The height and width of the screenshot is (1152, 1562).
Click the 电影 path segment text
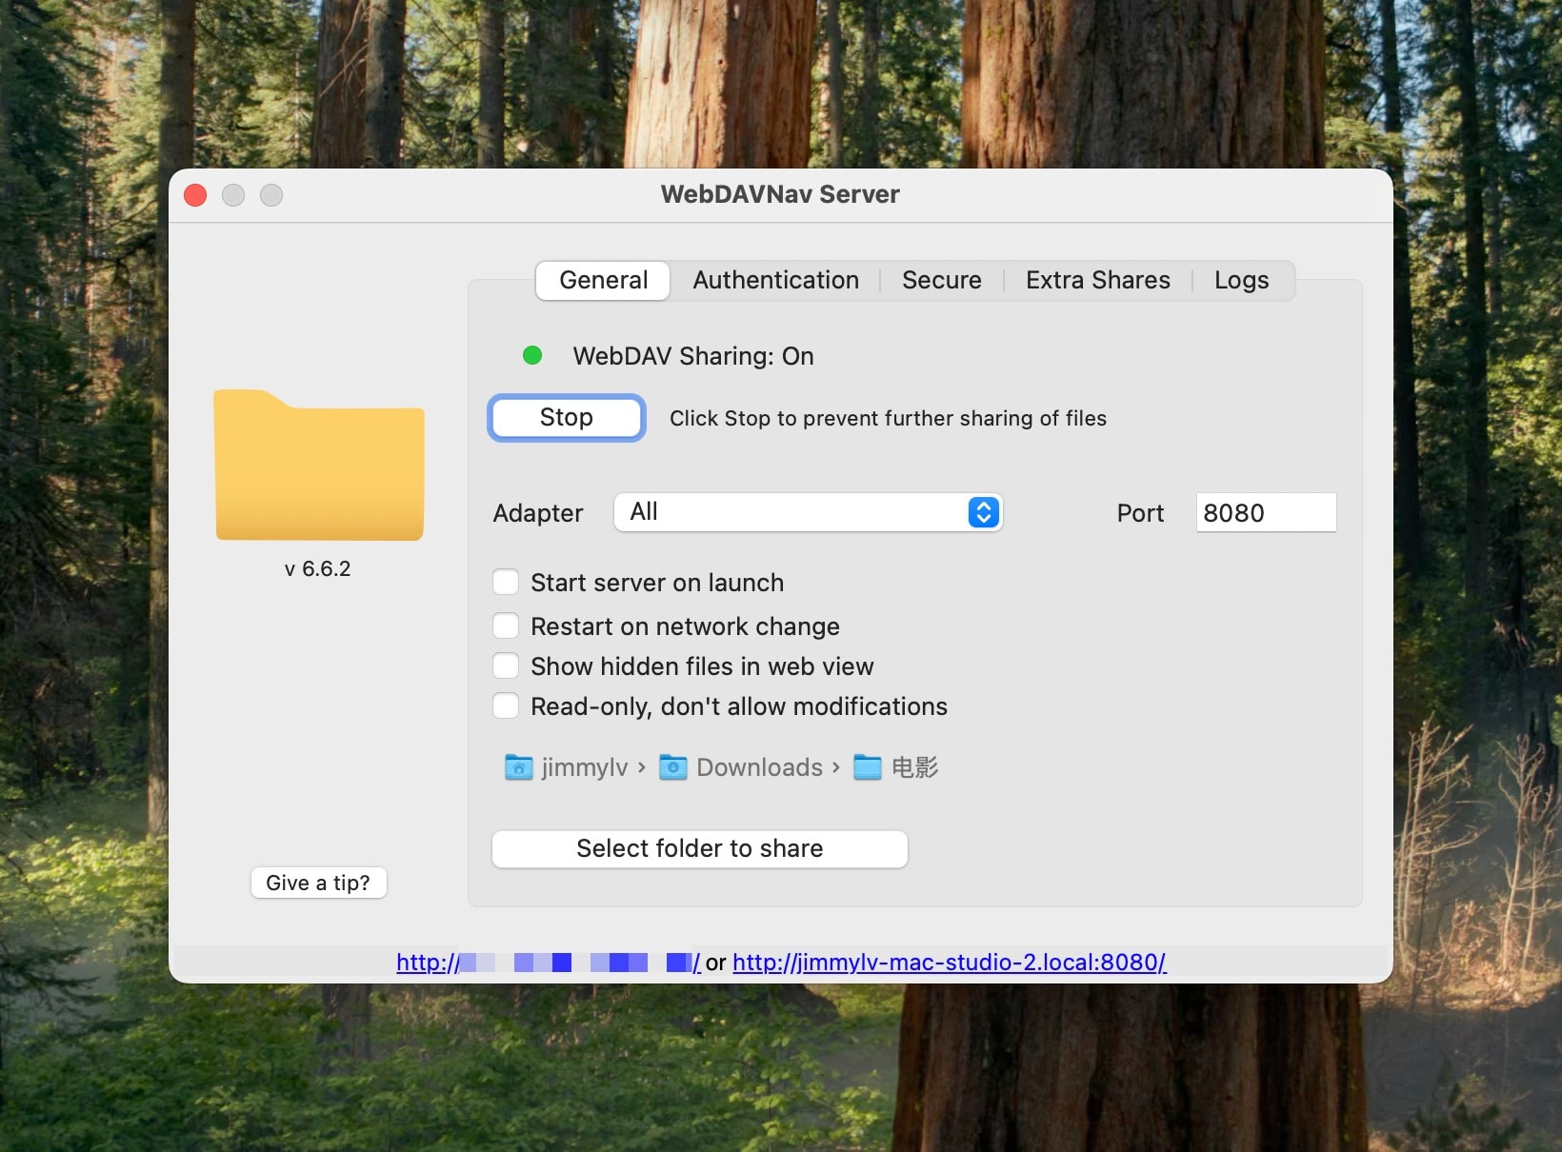[x=914, y=767]
